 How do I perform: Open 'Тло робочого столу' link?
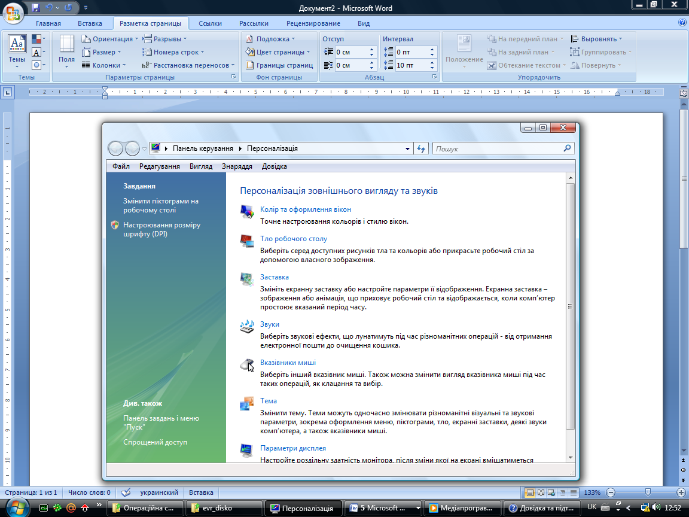(x=294, y=239)
